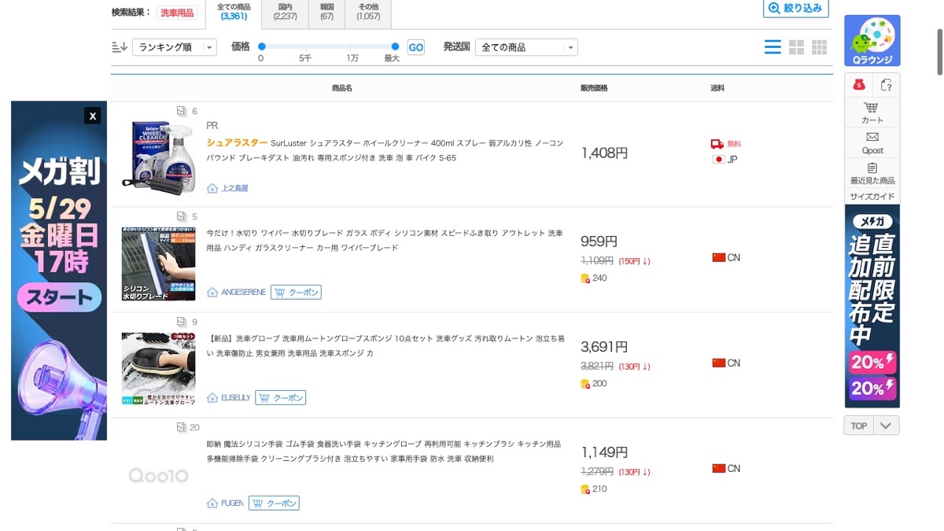Image resolution: width=944 pixels, height=531 pixels.
Task: Click the メガ割 5/29 left banner
Action: [x=59, y=271]
